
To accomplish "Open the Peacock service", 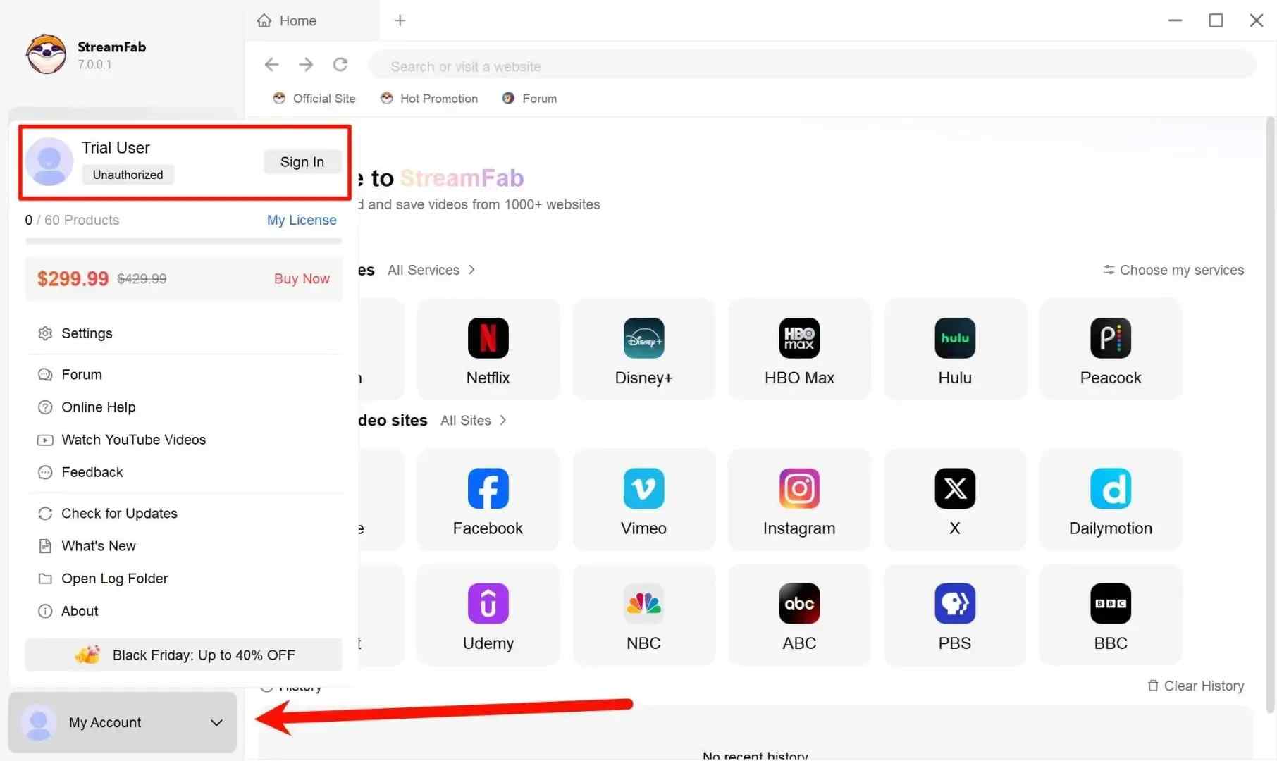I will coord(1109,349).
